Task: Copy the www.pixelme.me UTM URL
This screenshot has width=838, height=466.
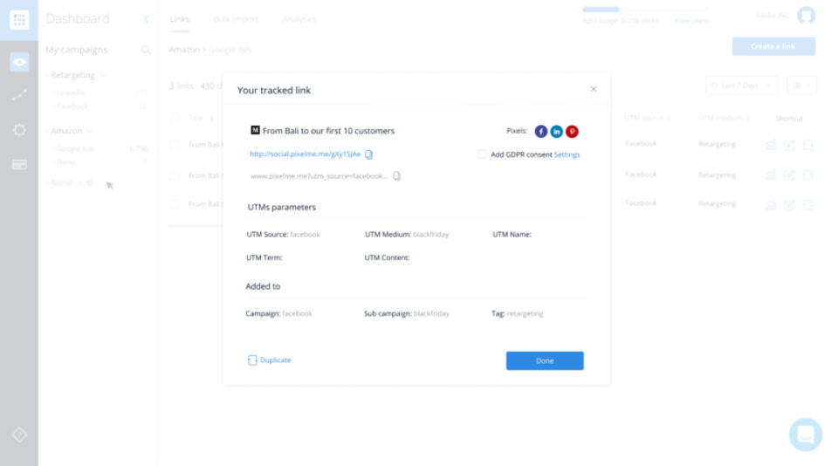Action: coord(396,175)
